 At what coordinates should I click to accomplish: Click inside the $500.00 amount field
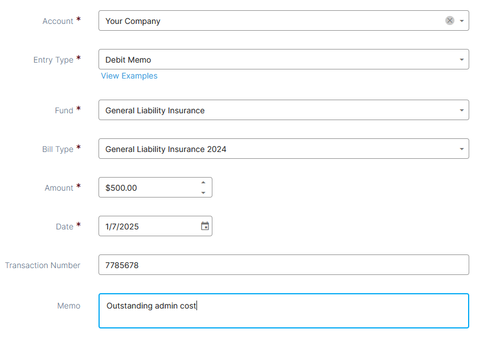click(149, 188)
